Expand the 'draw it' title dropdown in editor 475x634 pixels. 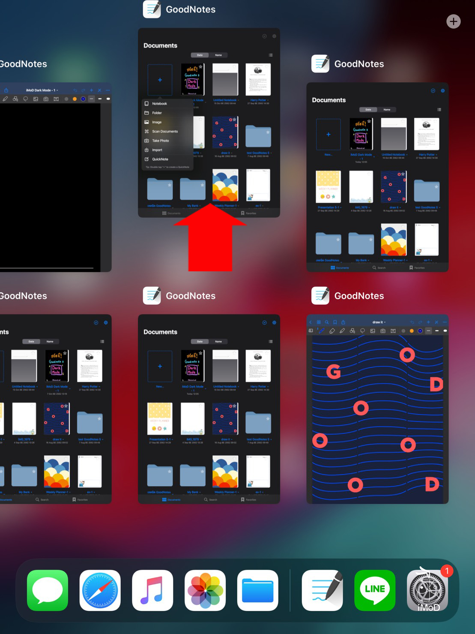pyautogui.click(x=379, y=322)
